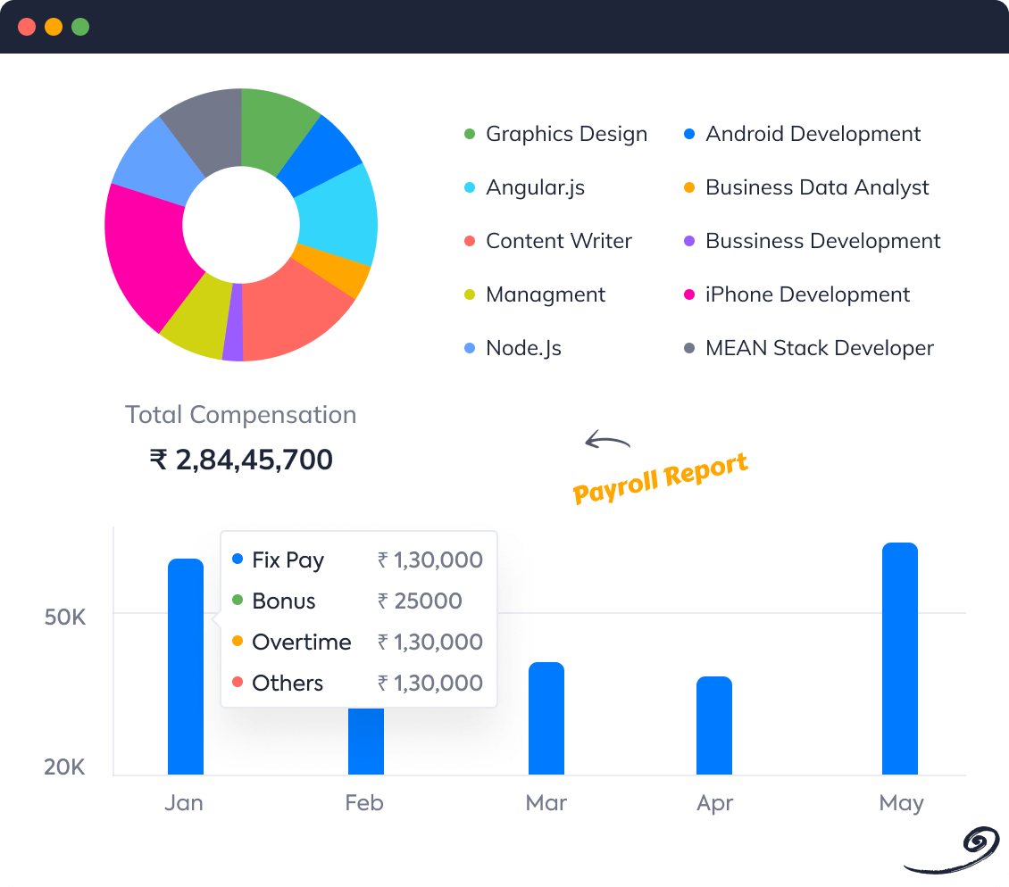Click the Overtime entry in the tooltip
This screenshot has width=1009, height=887.
[x=301, y=642]
